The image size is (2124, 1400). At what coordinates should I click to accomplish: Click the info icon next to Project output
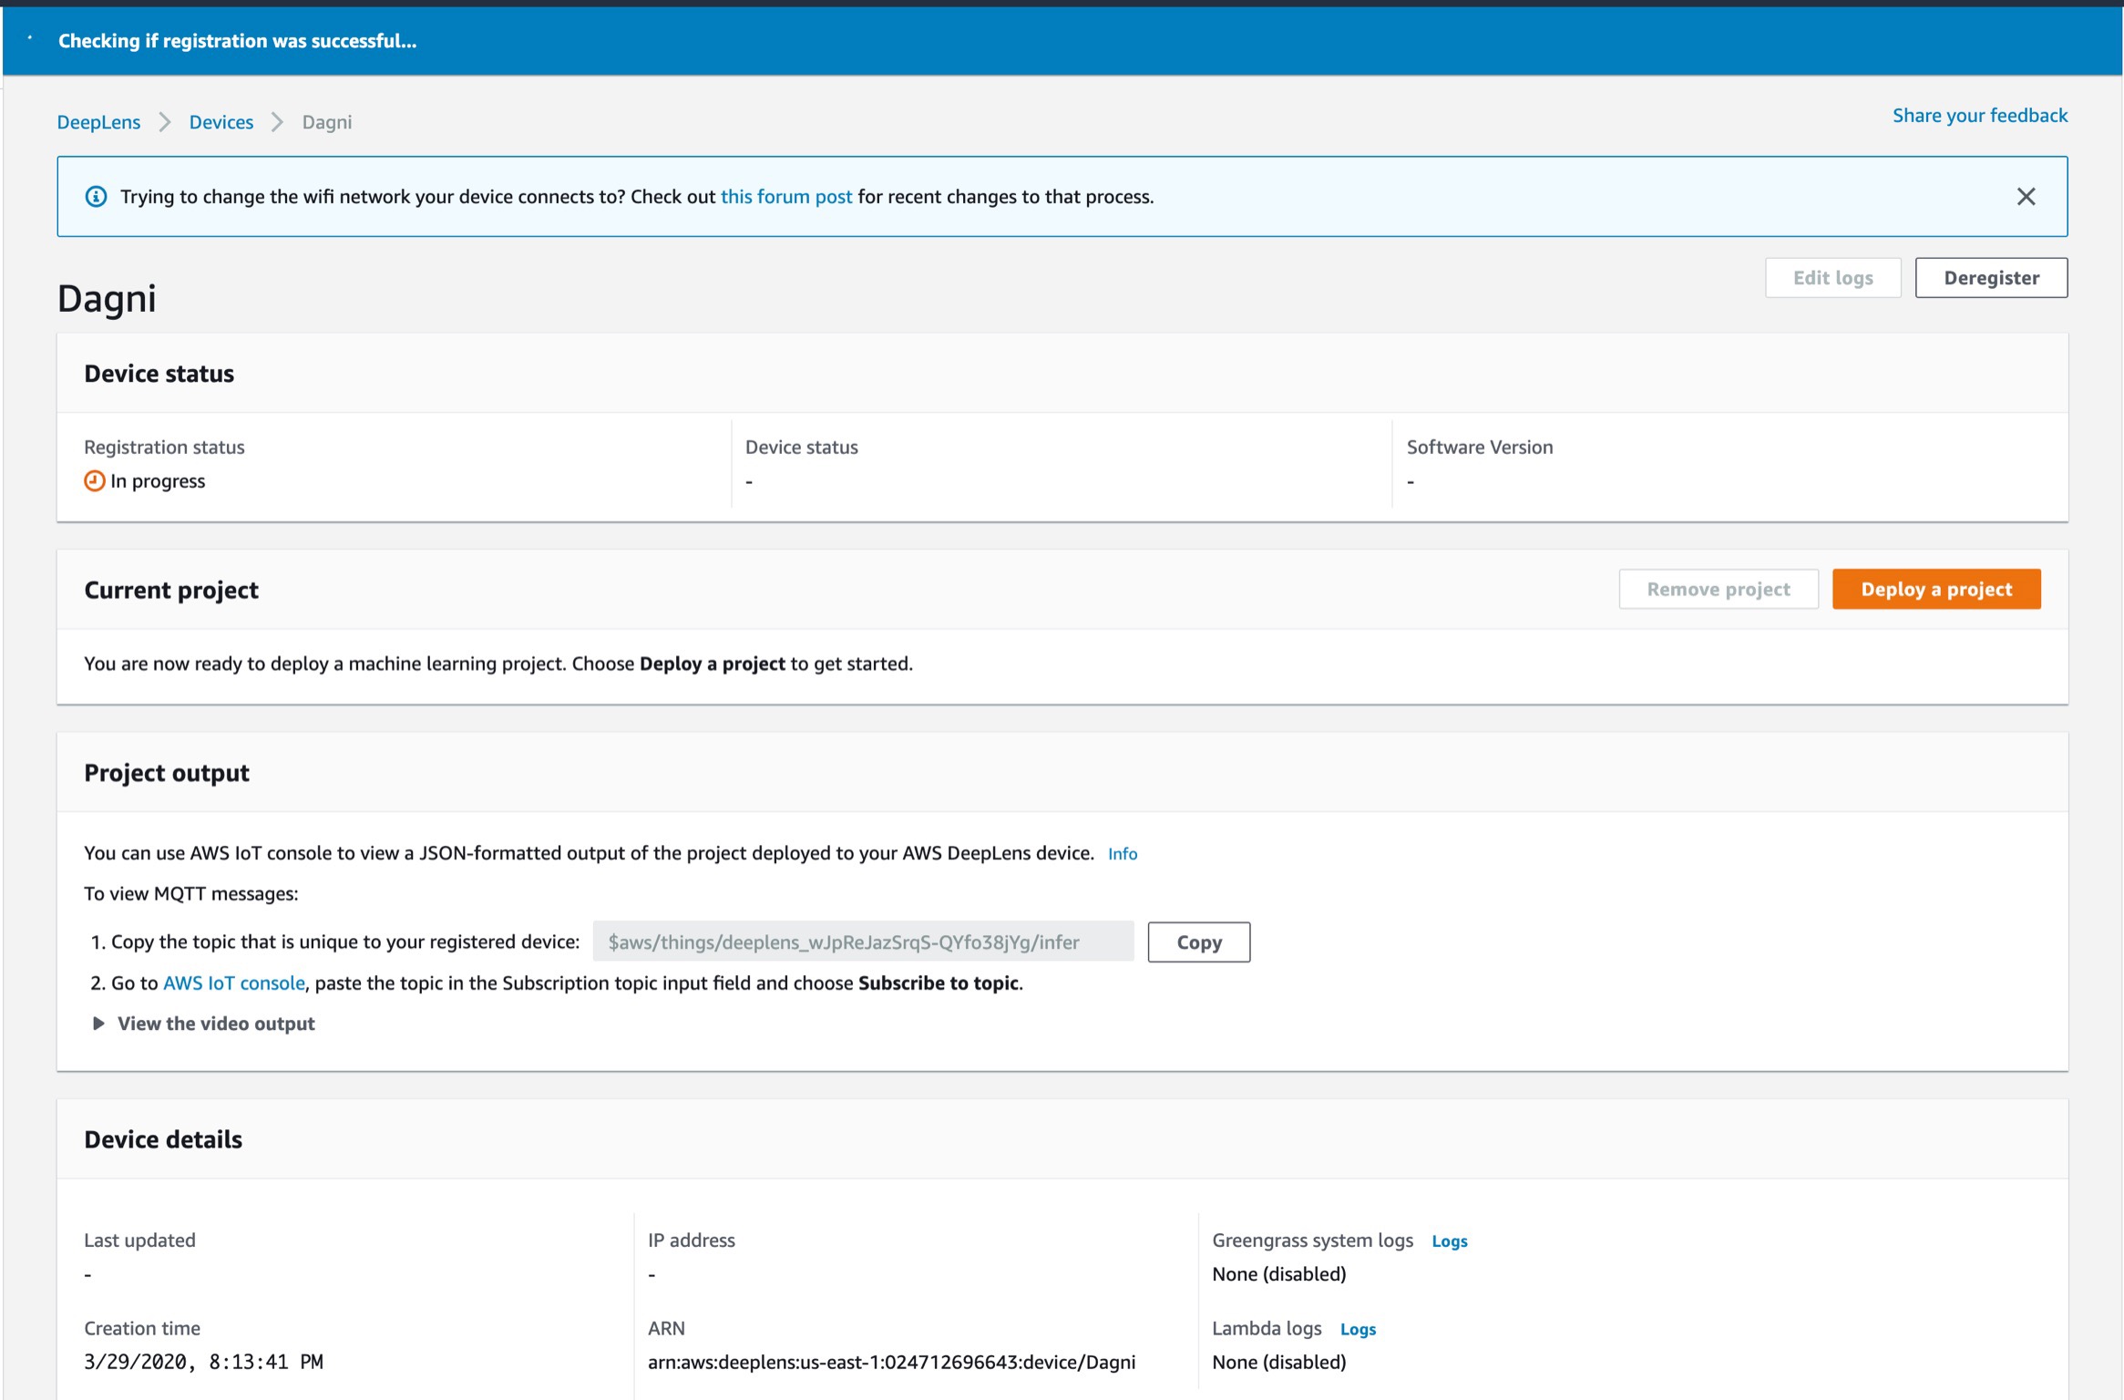[x=1122, y=853]
